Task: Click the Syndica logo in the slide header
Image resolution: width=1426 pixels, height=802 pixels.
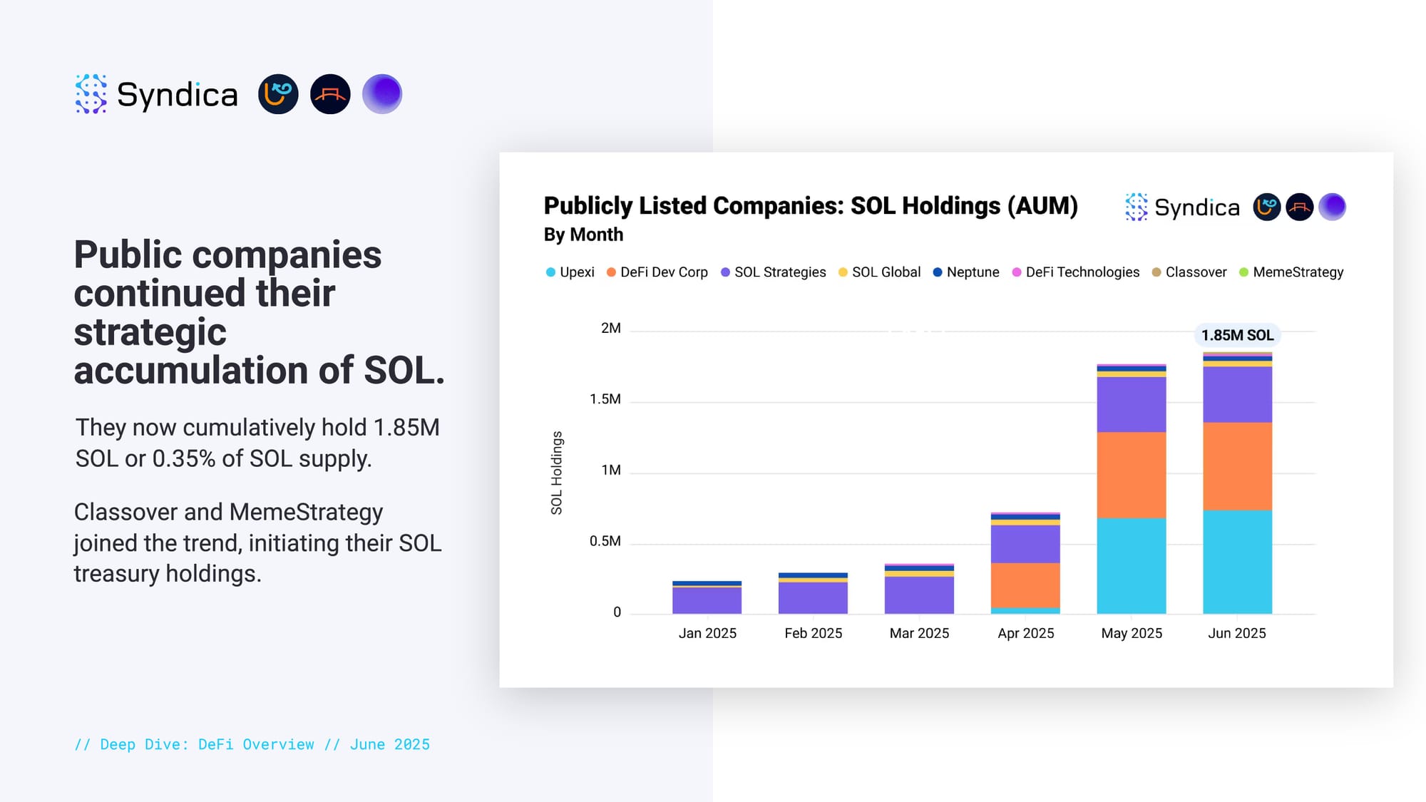Action: [156, 94]
